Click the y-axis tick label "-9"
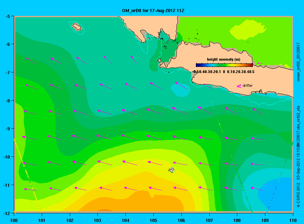The width and height of the screenshot is (304, 224). click(8, 129)
